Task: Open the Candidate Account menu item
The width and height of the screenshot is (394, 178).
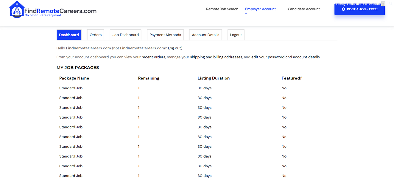Action: click(x=304, y=9)
